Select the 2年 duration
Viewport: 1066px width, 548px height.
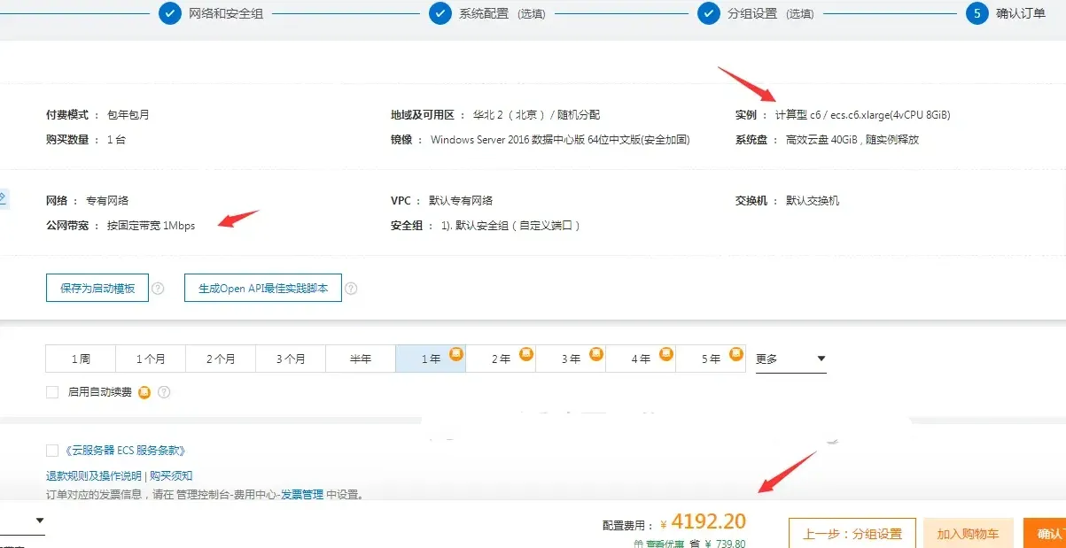click(x=501, y=359)
